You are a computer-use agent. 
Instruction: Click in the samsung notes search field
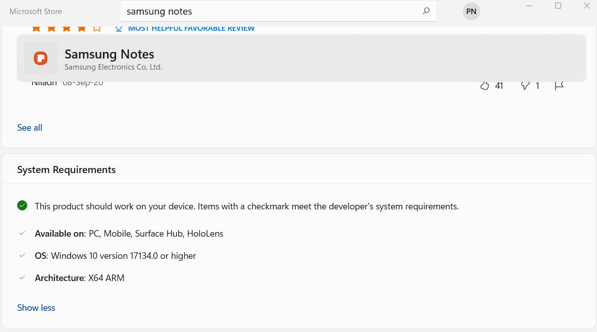pos(279,11)
